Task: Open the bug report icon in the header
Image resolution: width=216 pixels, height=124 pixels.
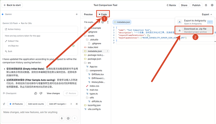Action: point(206,5)
